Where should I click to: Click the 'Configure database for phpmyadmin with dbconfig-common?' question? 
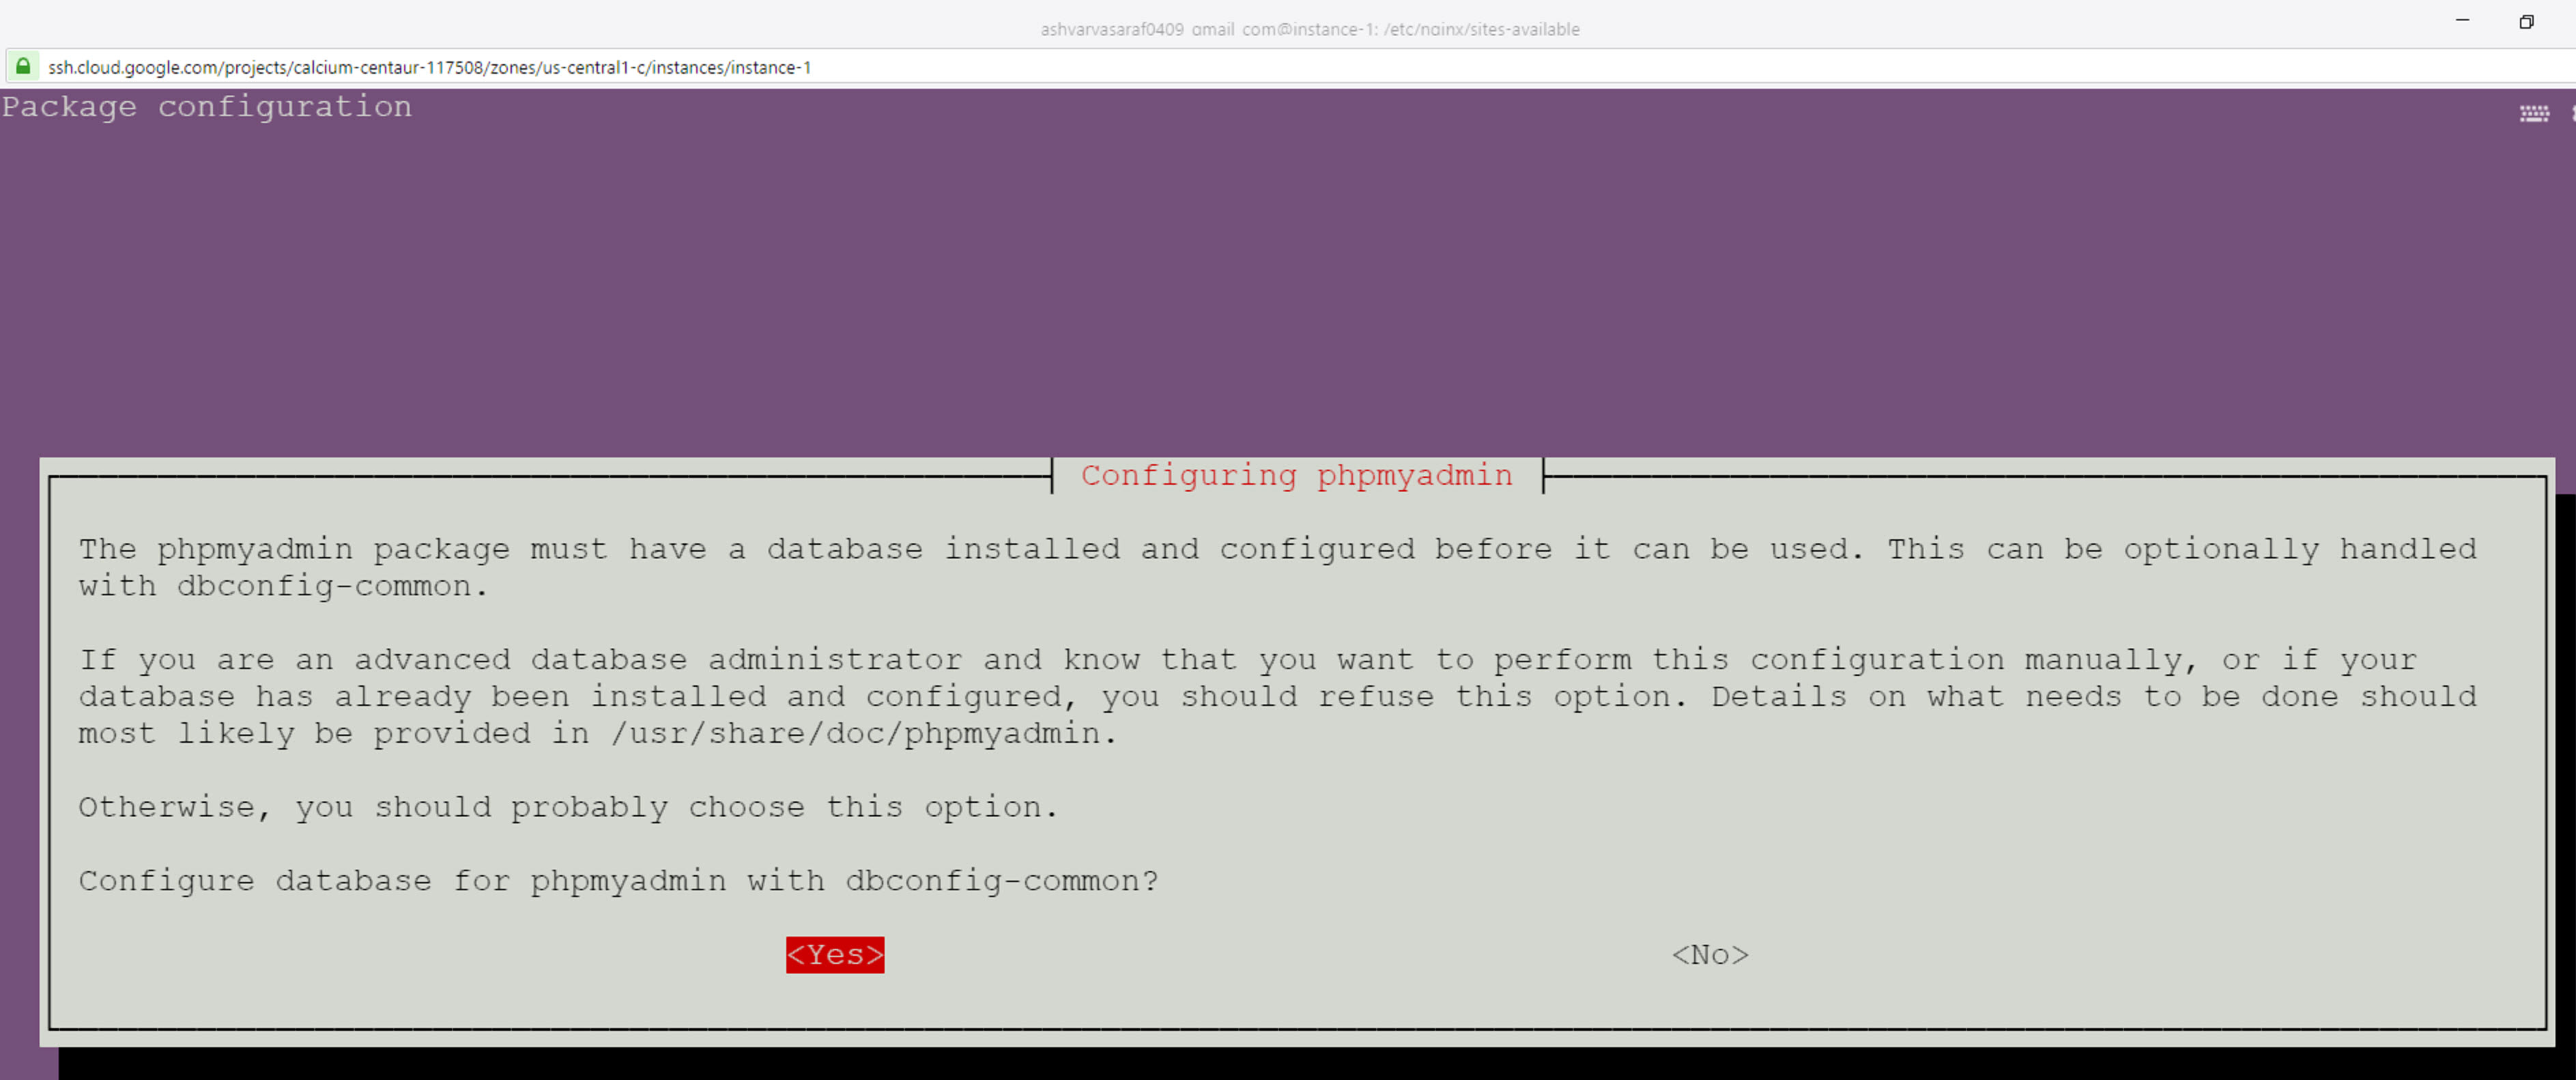pos(618,881)
